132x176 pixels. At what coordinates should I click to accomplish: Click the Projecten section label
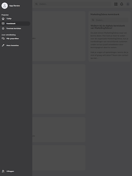5,15
